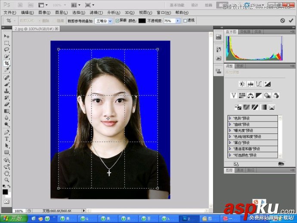This screenshot has width=297, height=223.
Task: Open the 三等分 crop guide overlay dropdown
Action: tap(104, 21)
